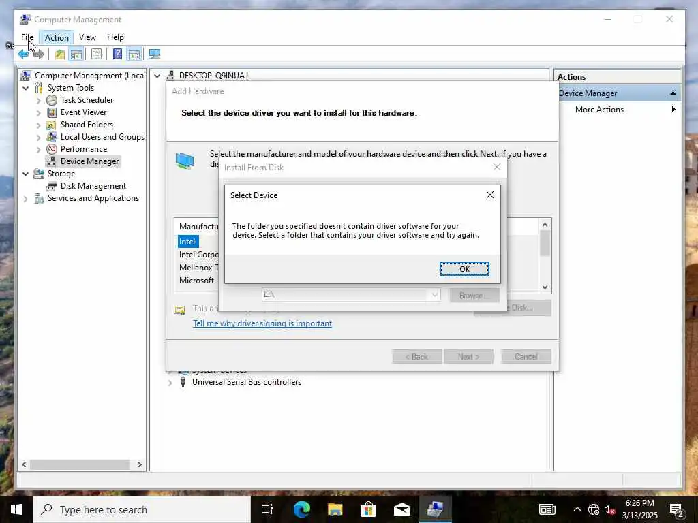Click the Services and Applications icon
Viewport: 698px width, 523px height.
point(39,198)
